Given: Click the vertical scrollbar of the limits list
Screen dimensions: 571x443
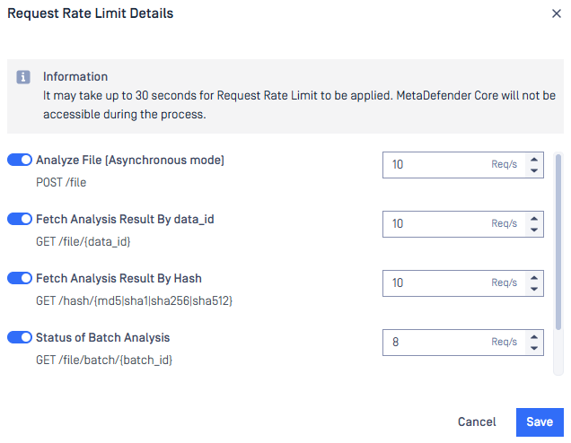Looking at the screenshot, I should (558, 242).
